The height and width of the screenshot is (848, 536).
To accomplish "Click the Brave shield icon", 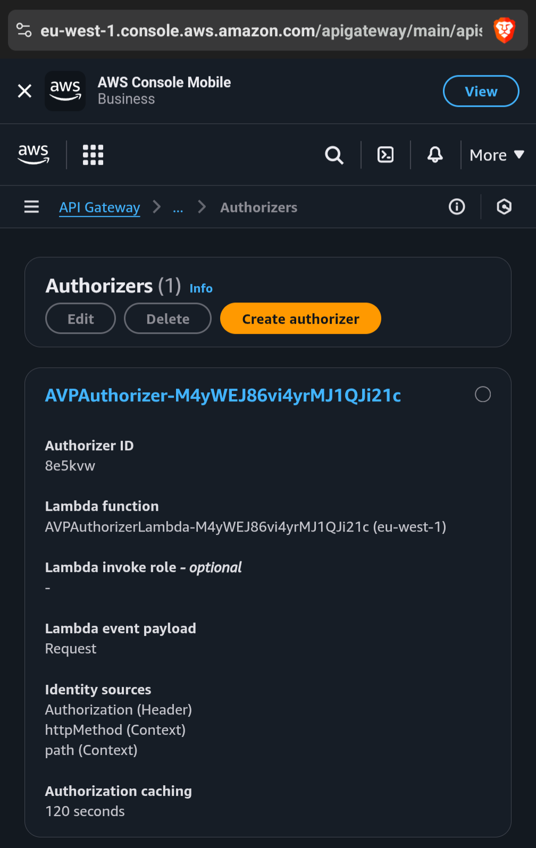I will point(504,30).
